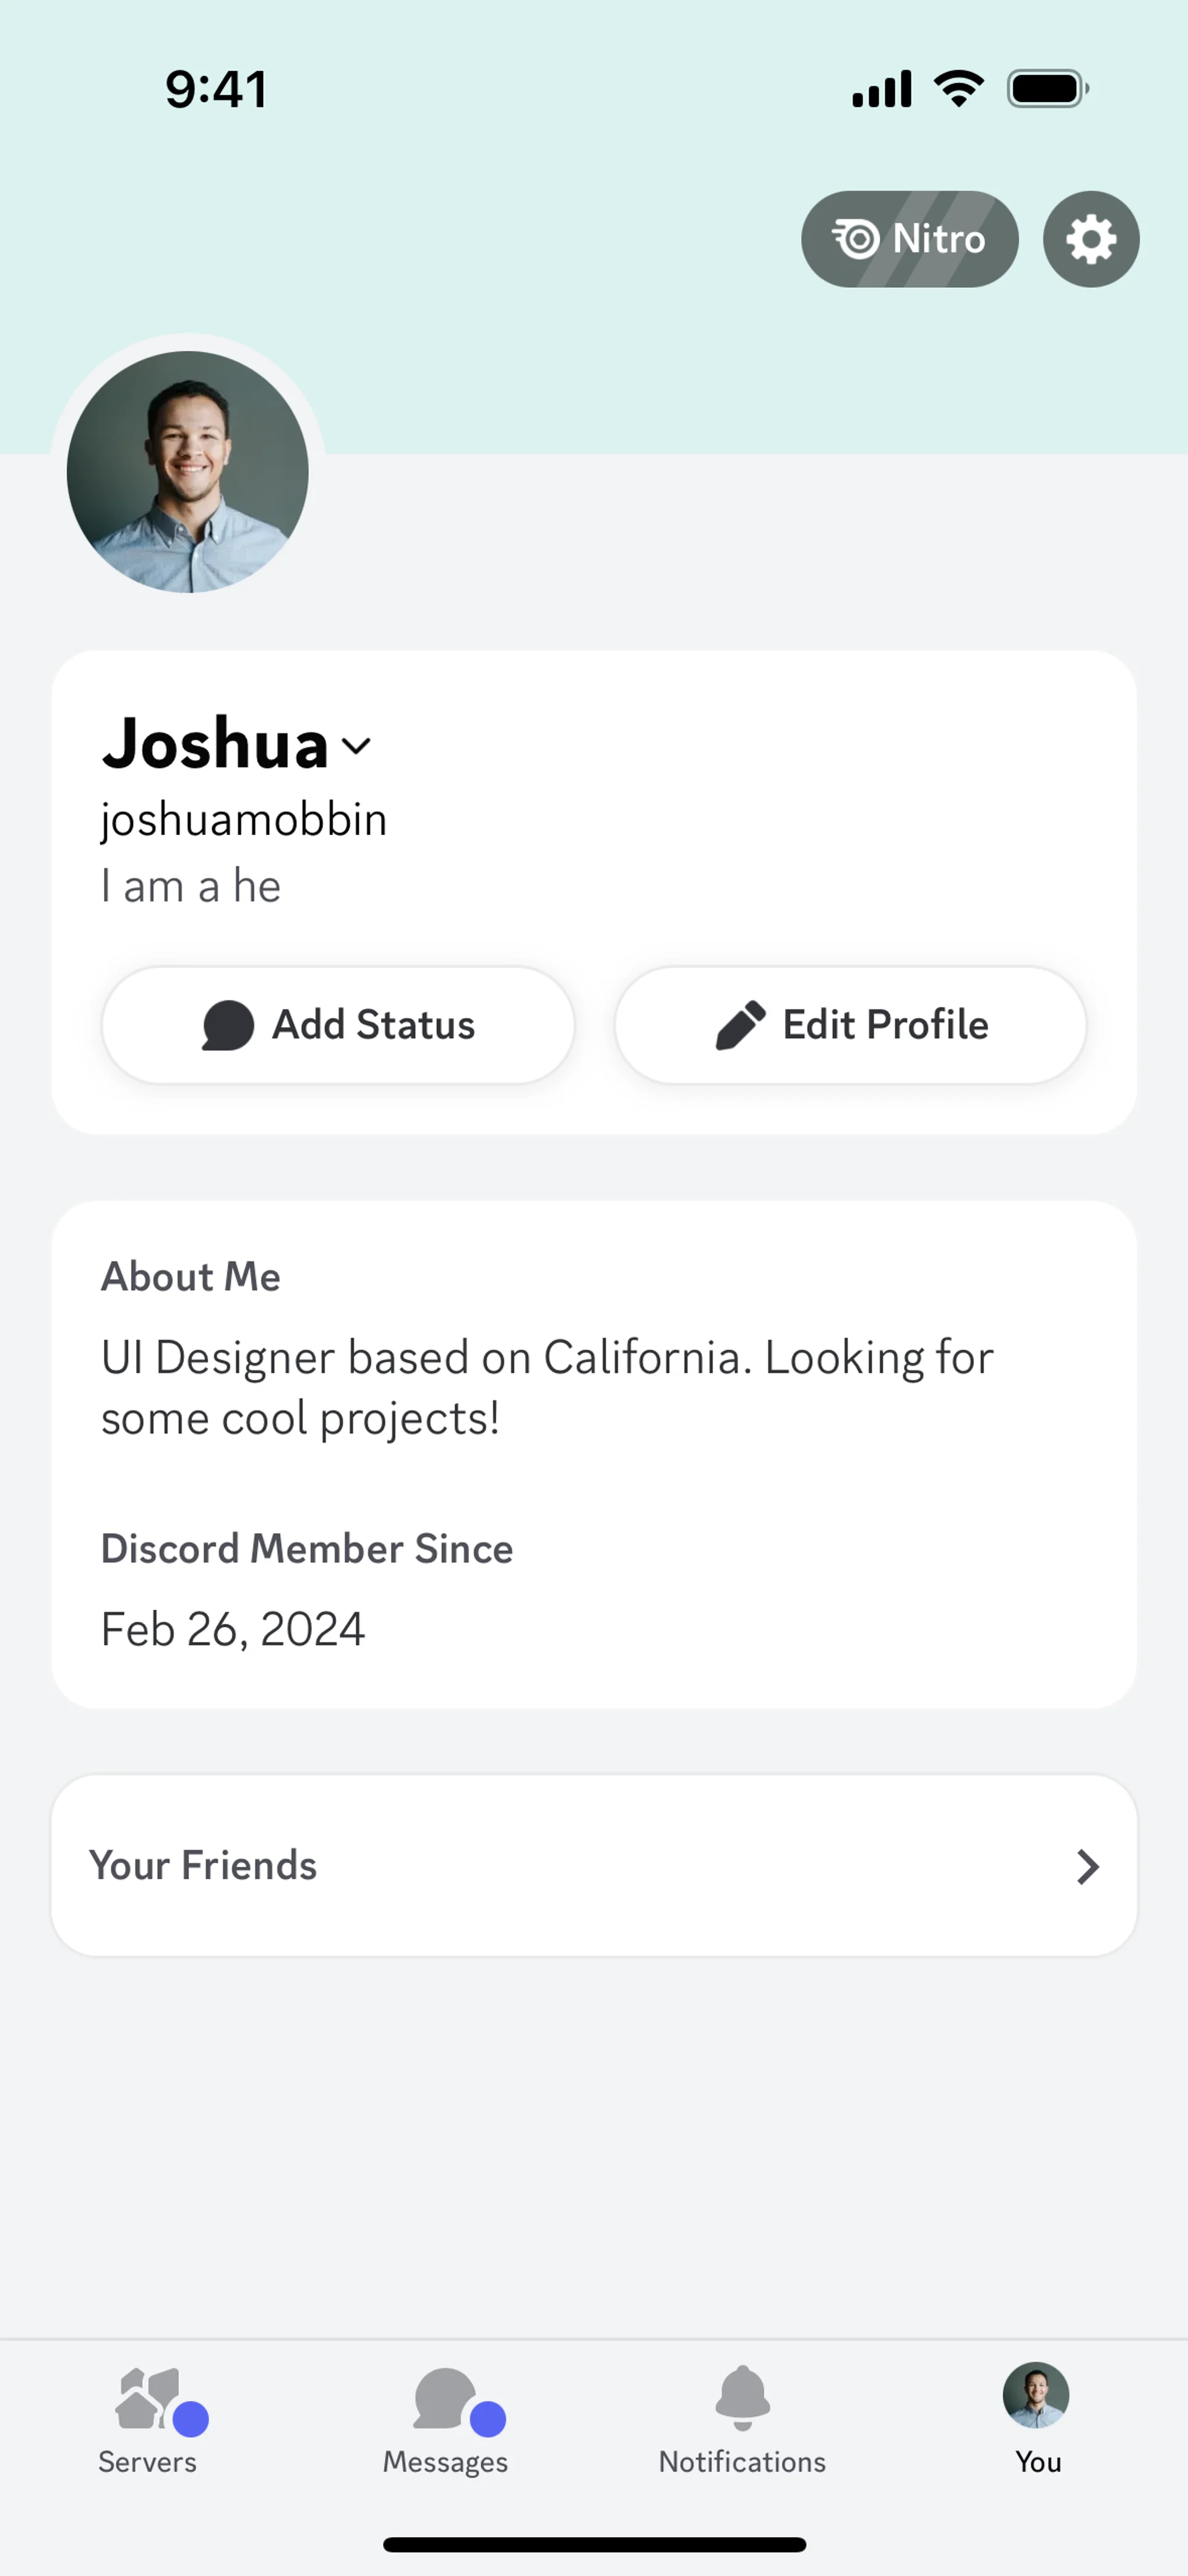The height and width of the screenshot is (2576, 1188).
Task: Tap the arrow chevron on Your Friends
Action: point(1087,1867)
